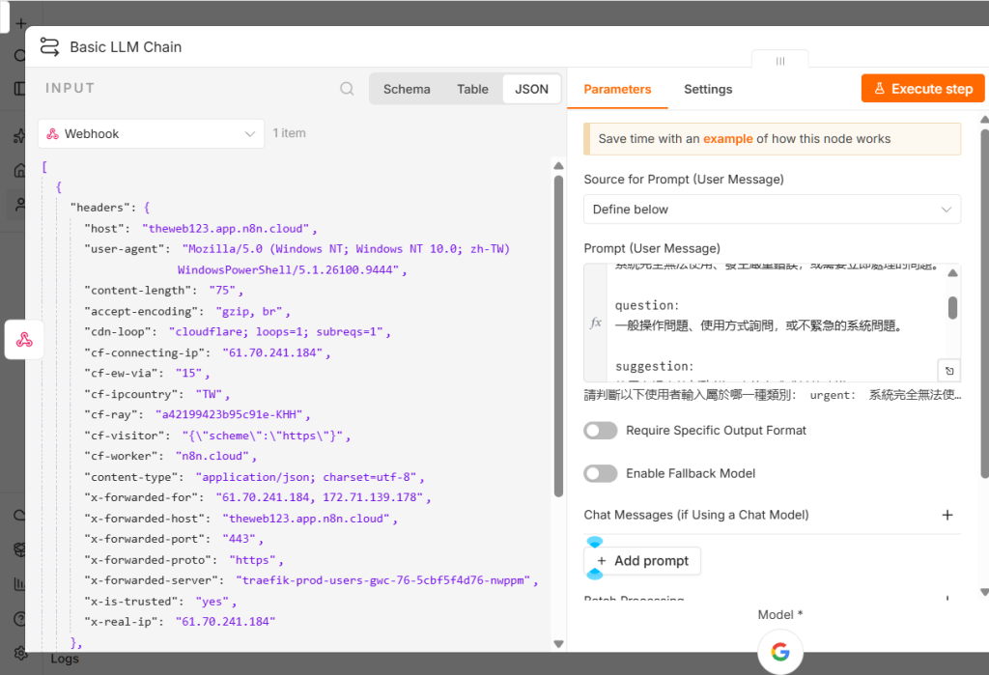Click the content-type value "application/json; charset=utf-8"
Image resolution: width=989 pixels, height=675 pixels.
click(x=306, y=477)
